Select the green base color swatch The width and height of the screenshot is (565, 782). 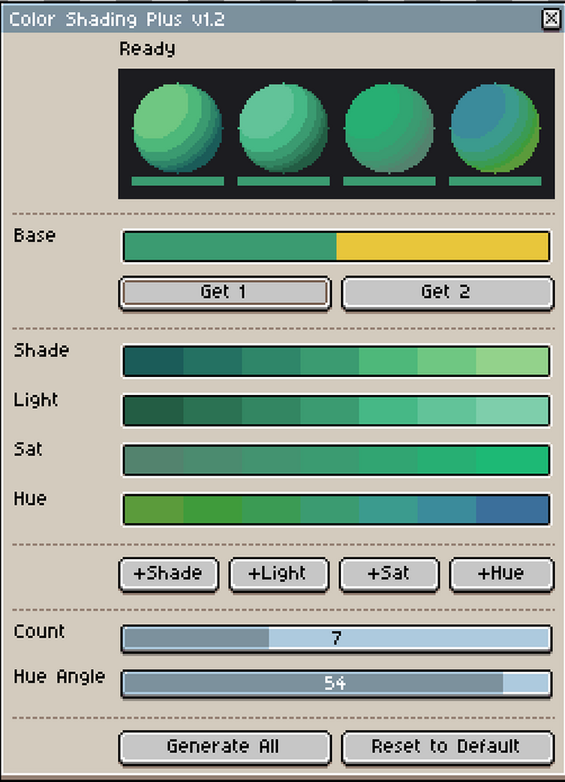click(230, 246)
